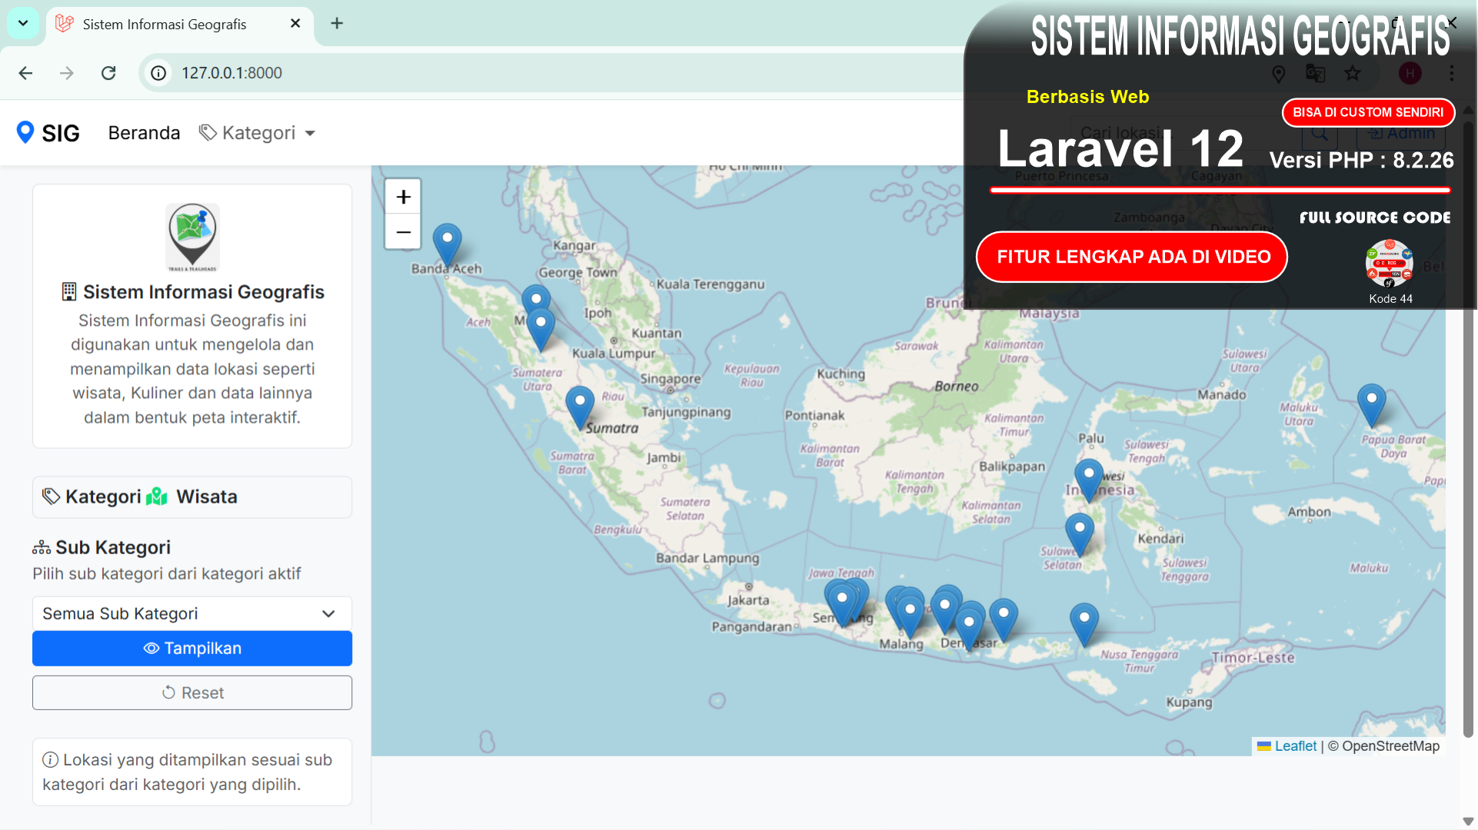Click the Balikpapan map label
The height and width of the screenshot is (830, 1478).
(x=1011, y=466)
